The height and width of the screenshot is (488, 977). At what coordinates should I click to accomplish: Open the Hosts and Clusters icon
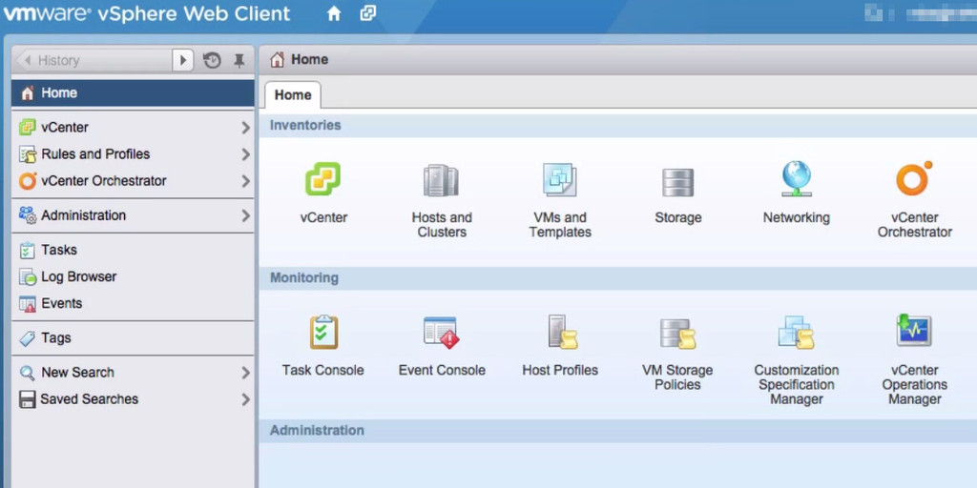[x=441, y=180]
